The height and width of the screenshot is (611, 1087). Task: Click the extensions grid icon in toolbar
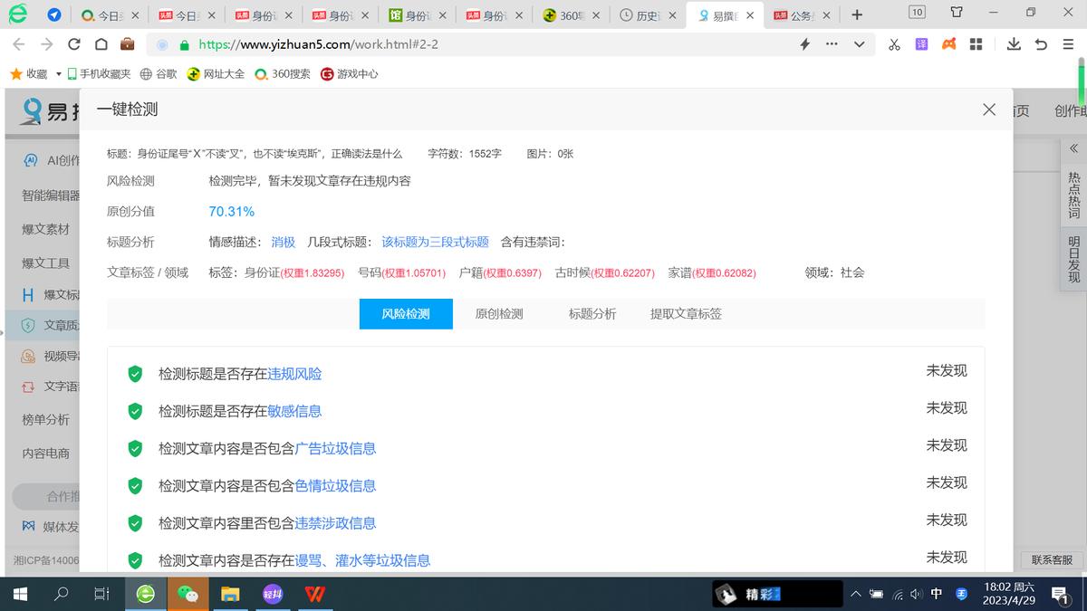click(976, 43)
